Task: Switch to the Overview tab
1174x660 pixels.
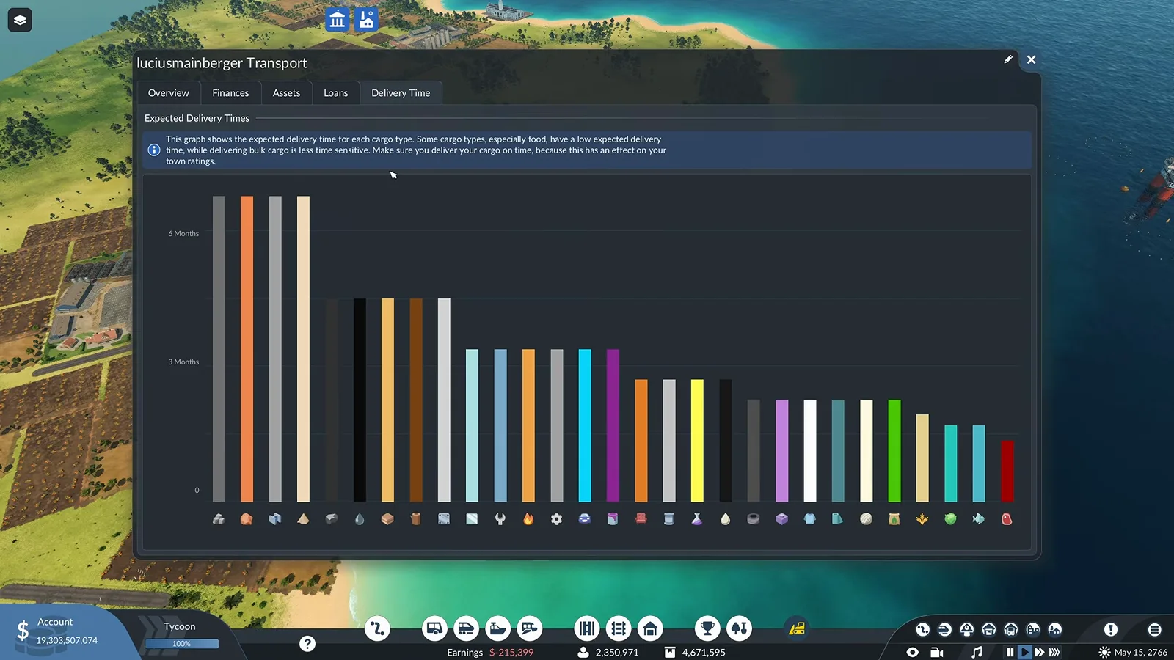Action: [x=168, y=93]
